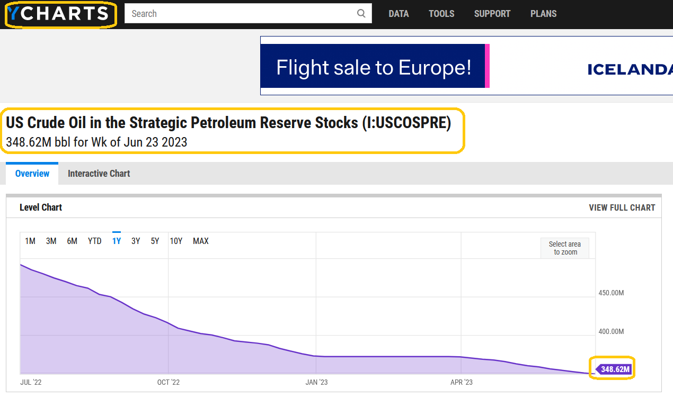Click the Flight sale to Europe banner
This screenshot has height=398, width=673.
point(374,66)
